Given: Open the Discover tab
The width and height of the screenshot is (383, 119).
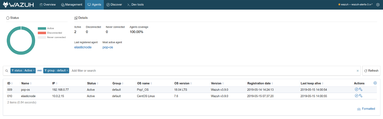Looking at the screenshot, I should (114, 5).
